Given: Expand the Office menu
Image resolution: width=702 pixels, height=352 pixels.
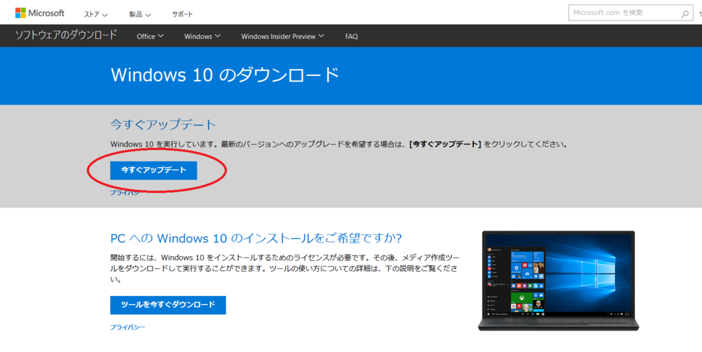Looking at the screenshot, I should coord(150,36).
